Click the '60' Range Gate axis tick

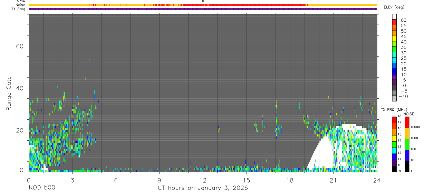[x=20, y=46]
